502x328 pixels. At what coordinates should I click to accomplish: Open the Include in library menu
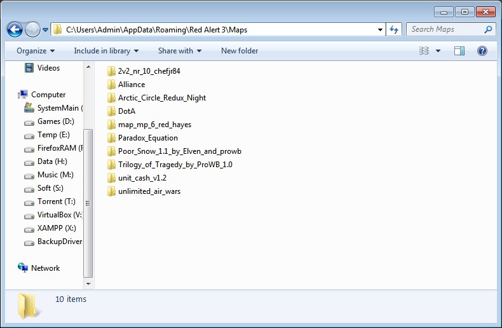106,51
